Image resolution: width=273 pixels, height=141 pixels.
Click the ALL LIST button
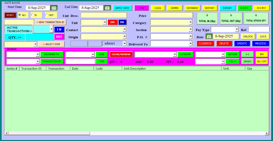(x=262, y=61)
